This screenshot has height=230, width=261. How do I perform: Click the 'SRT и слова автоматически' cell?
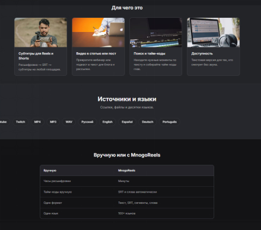(x=138, y=192)
